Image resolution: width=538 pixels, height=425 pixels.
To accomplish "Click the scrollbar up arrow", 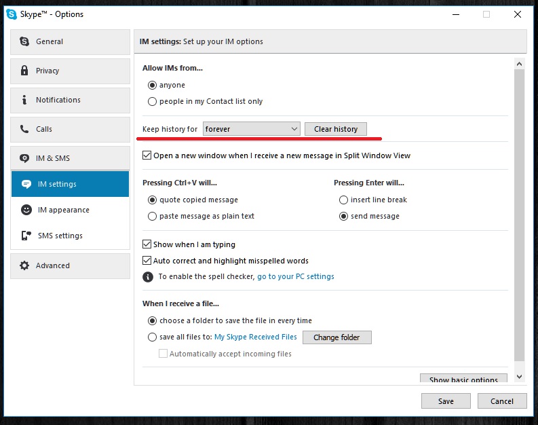I will point(519,64).
